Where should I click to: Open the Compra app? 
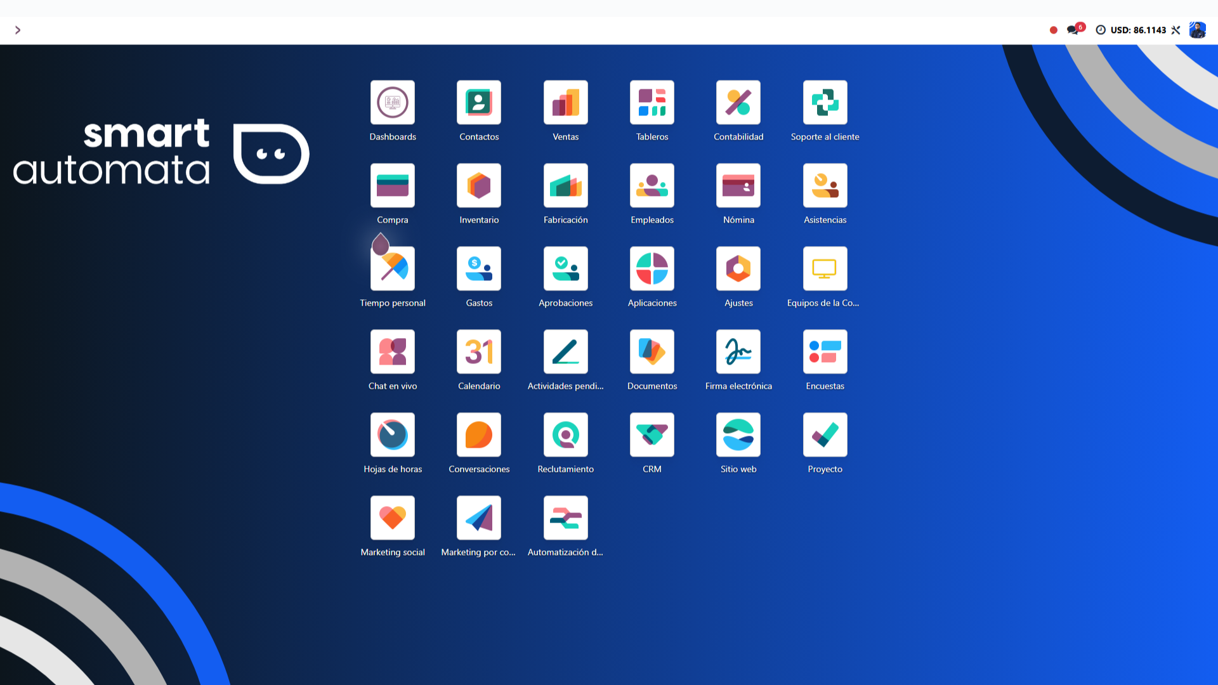393,185
